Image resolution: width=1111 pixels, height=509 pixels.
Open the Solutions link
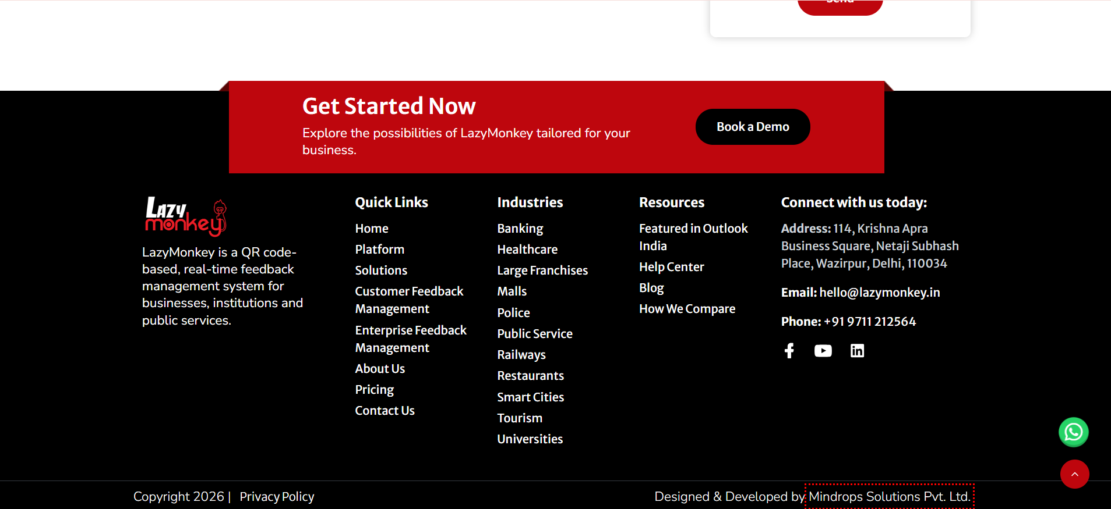(381, 270)
